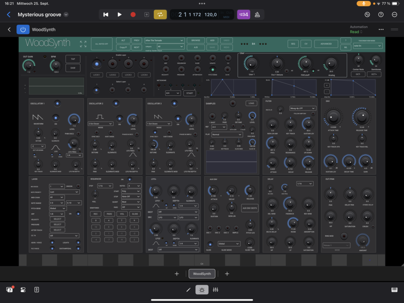
Task: Adjust the FiltCutoff user knob
Action: [x=305, y=64]
